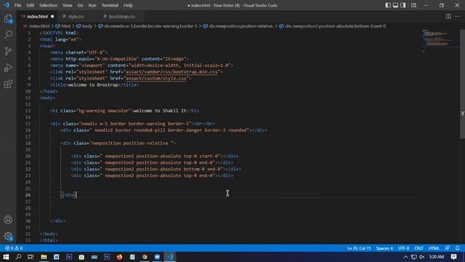465x262 pixels.
Task: Open the Help menu
Action: [128, 5]
